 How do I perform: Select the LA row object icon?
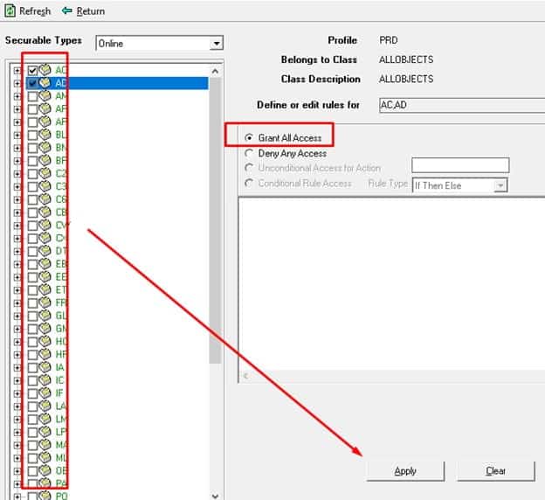tap(45, 406)
